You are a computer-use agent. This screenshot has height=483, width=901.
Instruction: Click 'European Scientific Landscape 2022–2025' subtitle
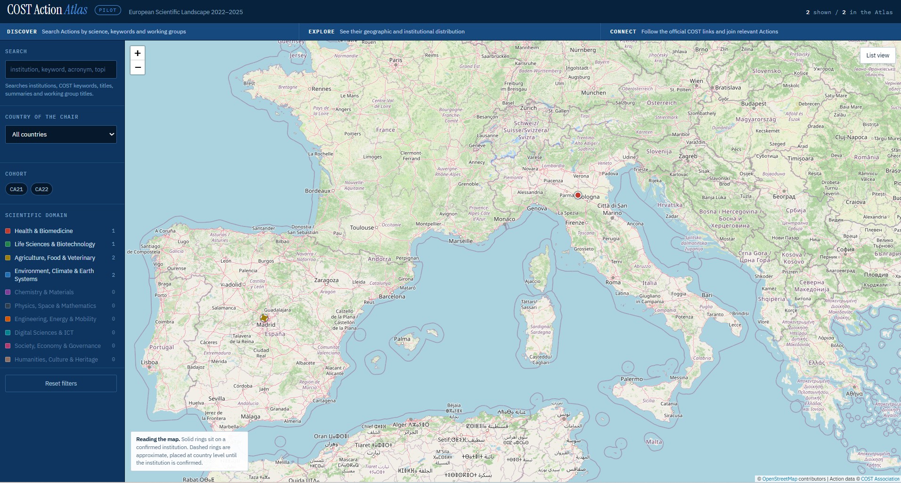point(186,12)
